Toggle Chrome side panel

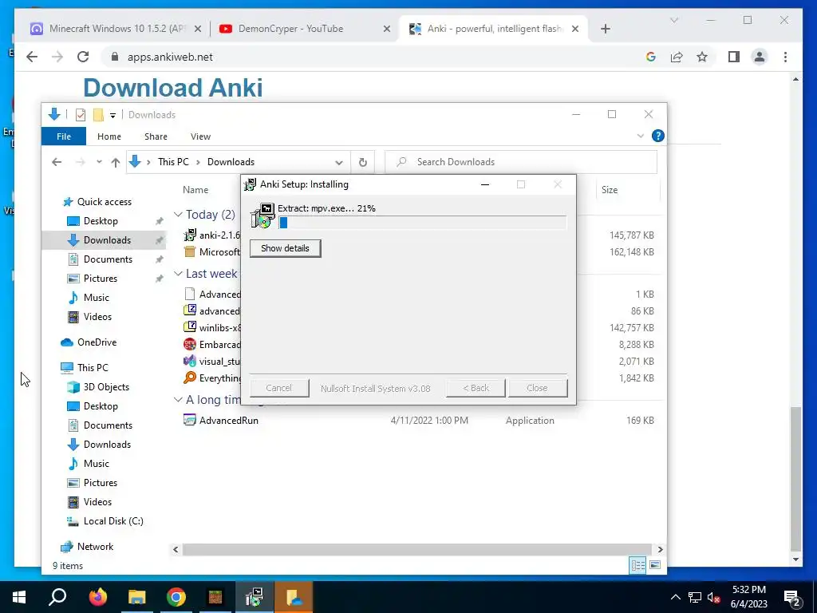[734, 57]
